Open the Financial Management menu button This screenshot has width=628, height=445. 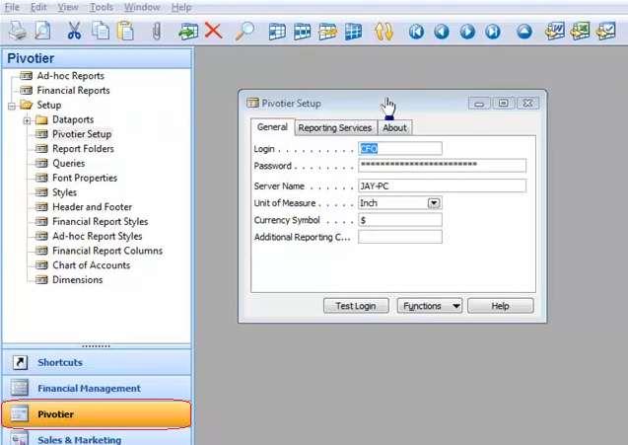(97, 388)
